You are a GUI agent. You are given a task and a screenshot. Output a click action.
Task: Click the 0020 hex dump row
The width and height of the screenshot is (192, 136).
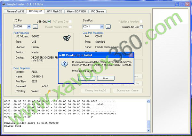point(60,101)
